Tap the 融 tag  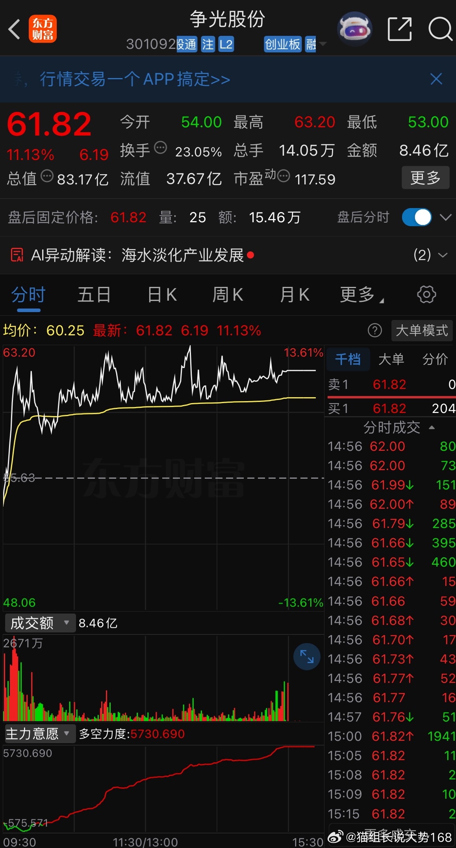311,44
